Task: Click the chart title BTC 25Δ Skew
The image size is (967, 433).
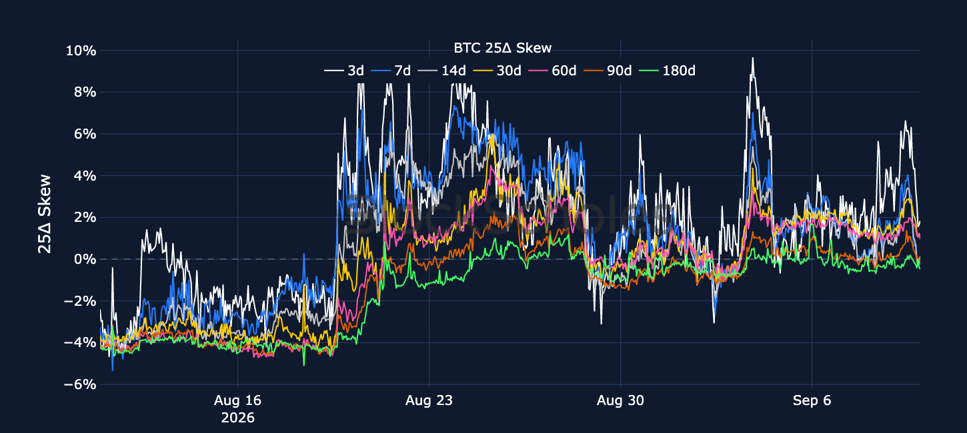Action: click(502, 48)
